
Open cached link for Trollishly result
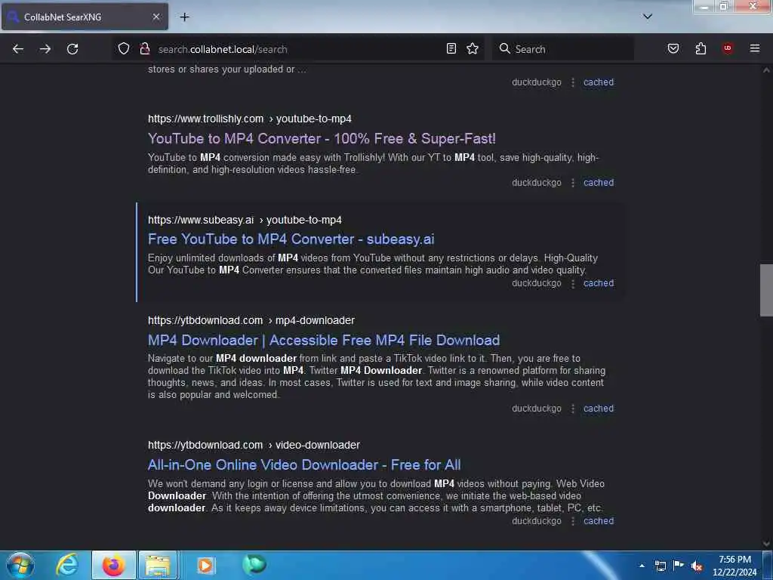pyautogui.click(x=599, y=183)
